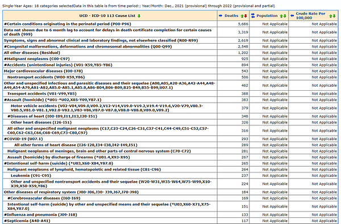Click the 3,319 deaths value
This screenshot has width=341, height=224.
coord(243,32)
